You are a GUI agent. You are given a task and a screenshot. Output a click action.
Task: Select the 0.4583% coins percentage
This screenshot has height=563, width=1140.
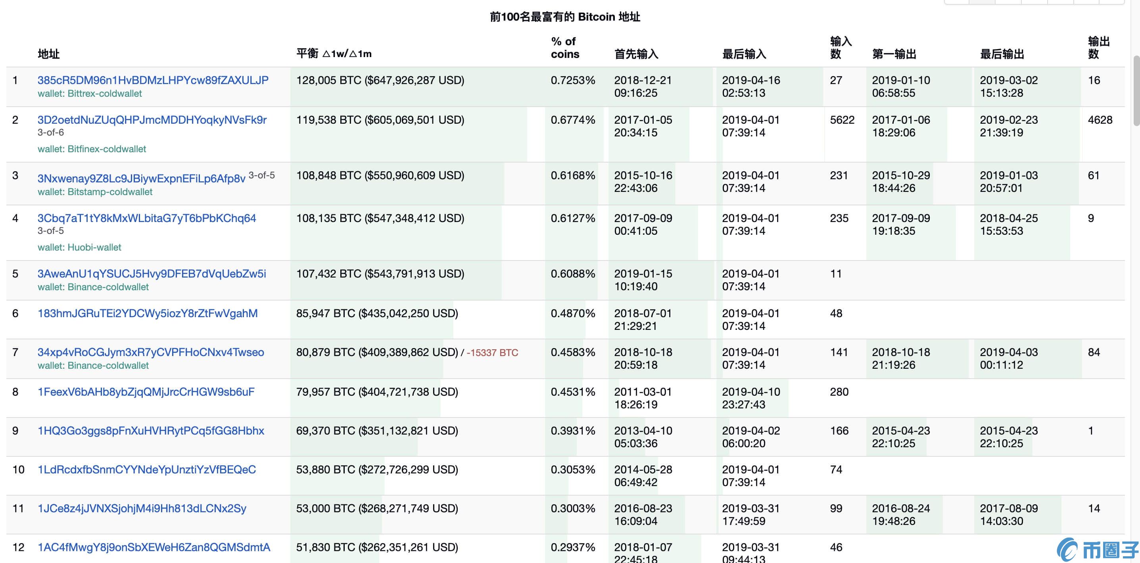pos(573,352)
